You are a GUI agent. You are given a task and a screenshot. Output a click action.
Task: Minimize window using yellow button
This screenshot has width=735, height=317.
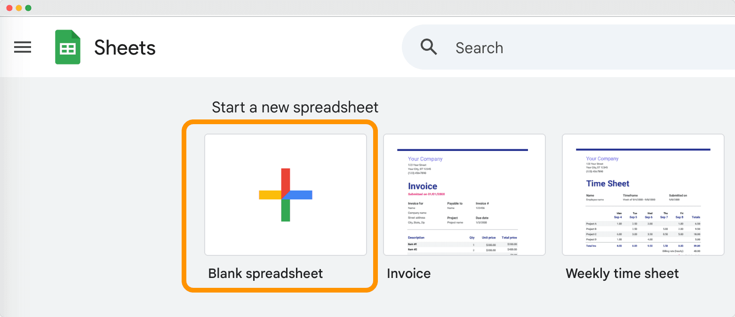(19, 8)
